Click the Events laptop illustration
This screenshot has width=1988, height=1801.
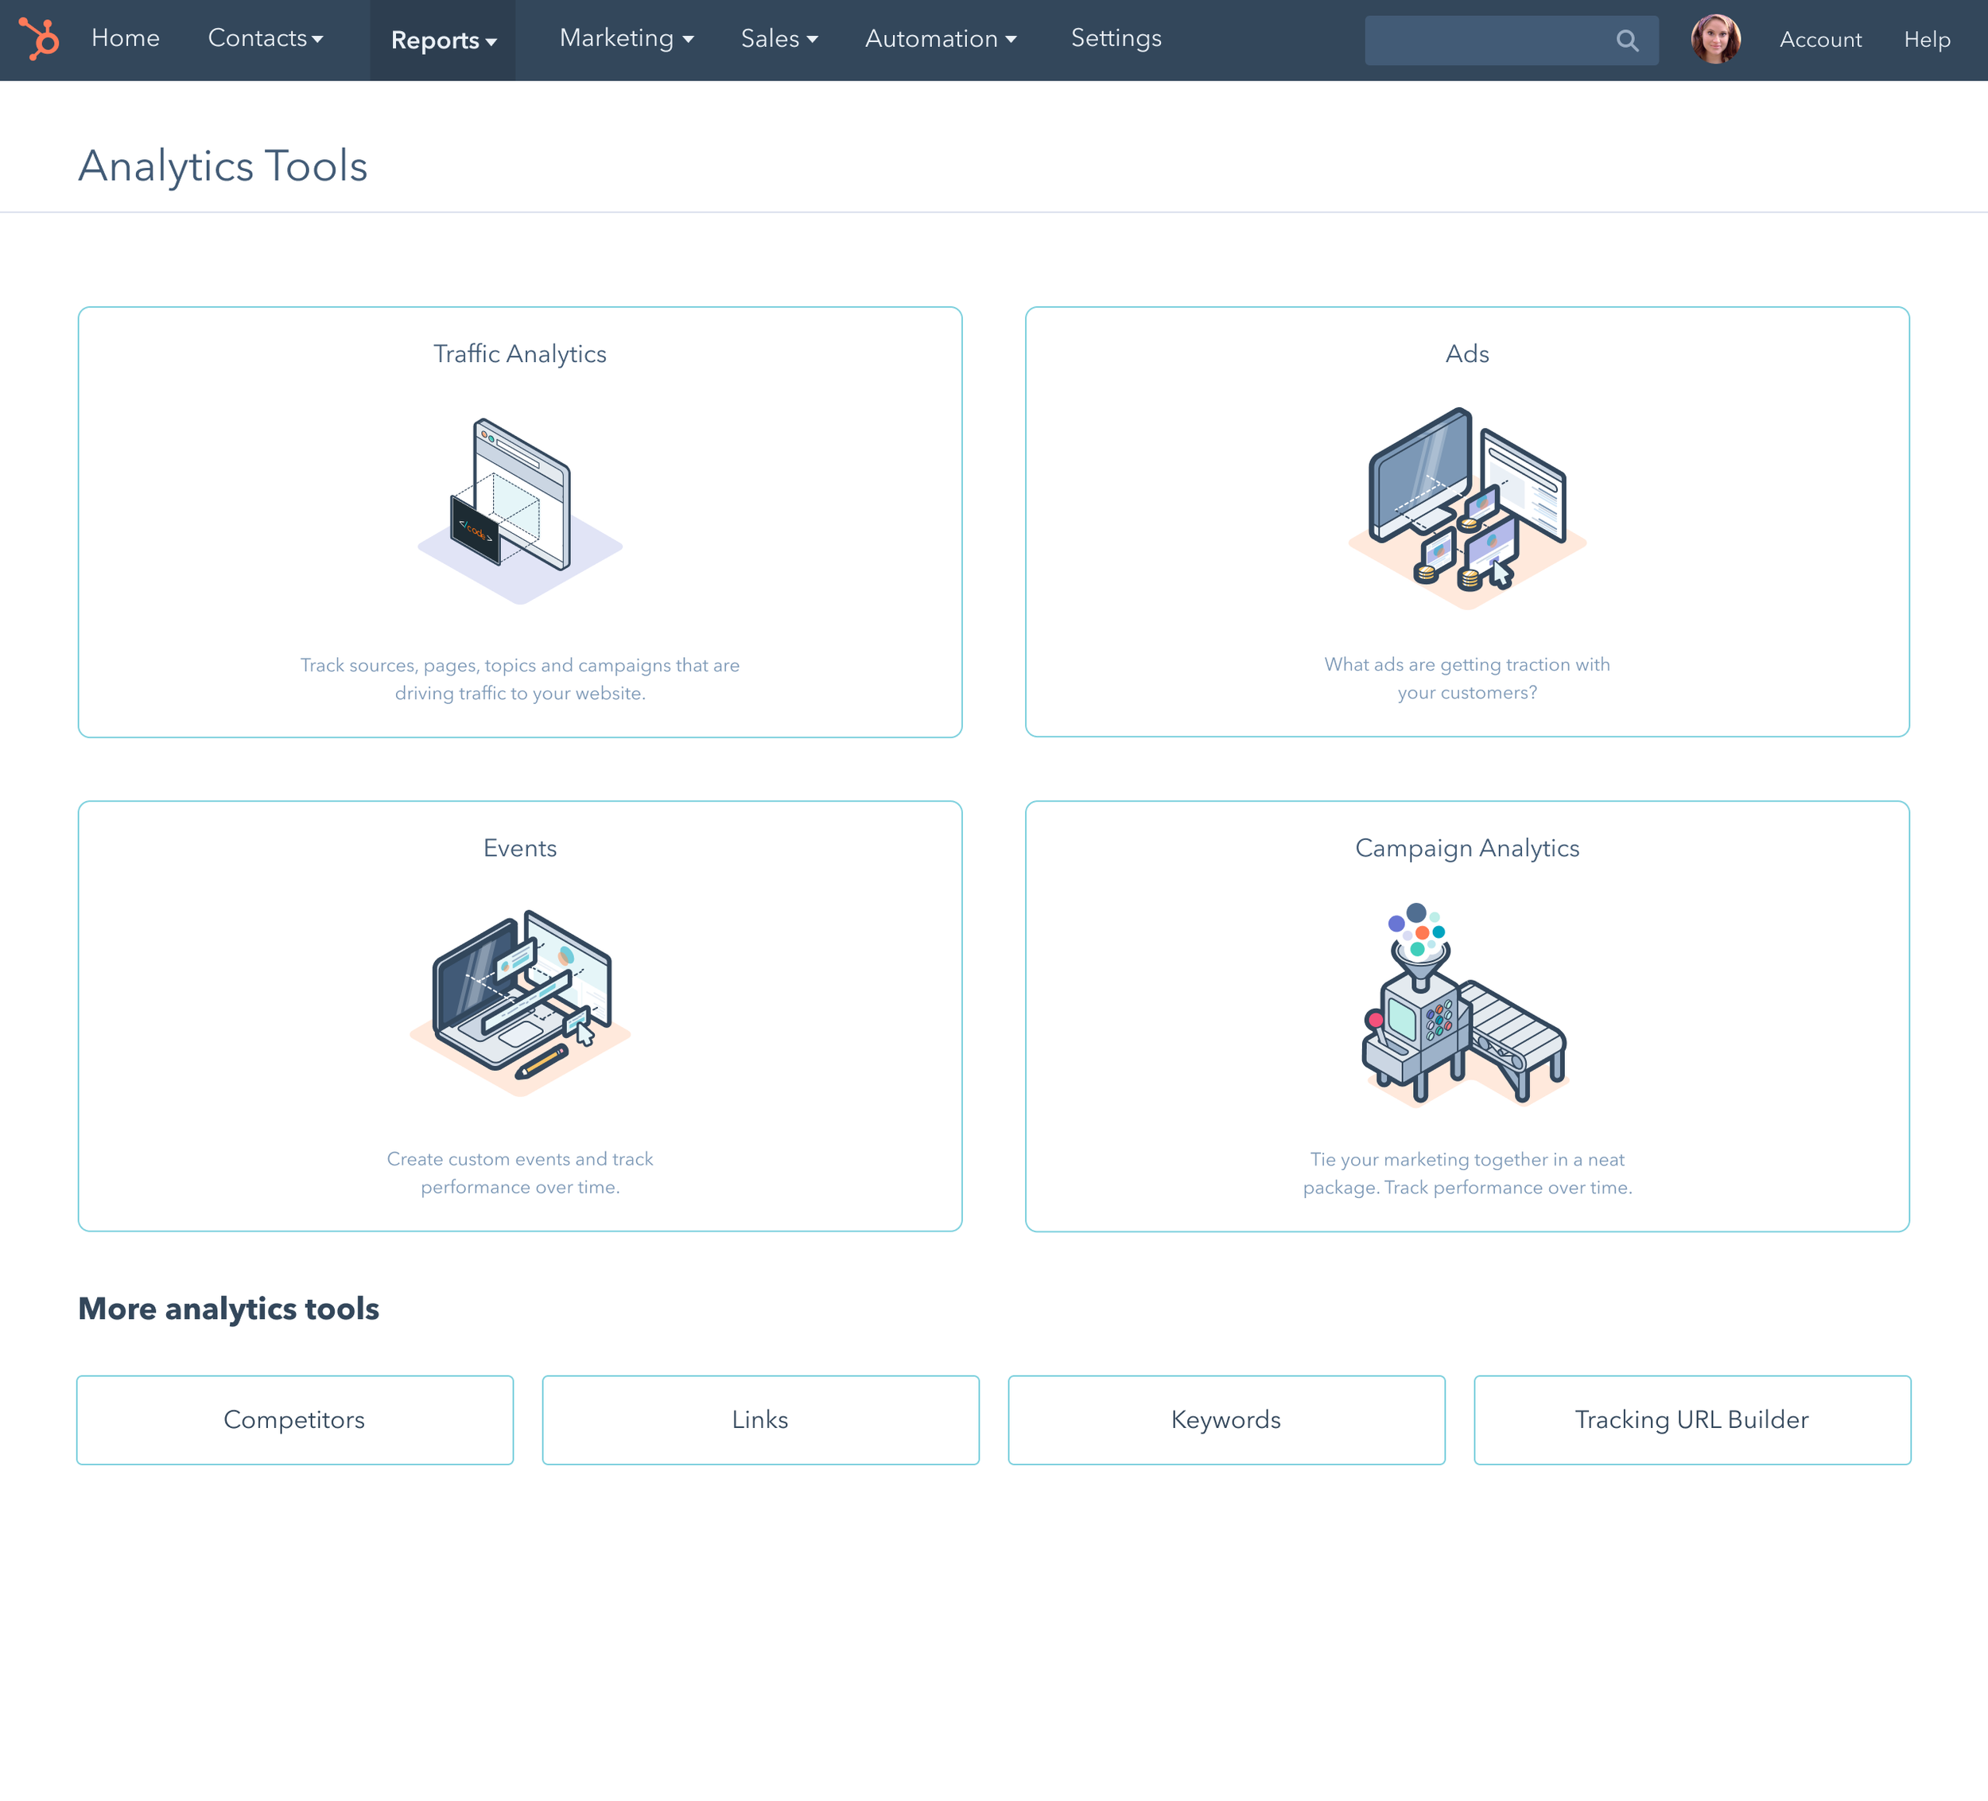coord(520,1001)
